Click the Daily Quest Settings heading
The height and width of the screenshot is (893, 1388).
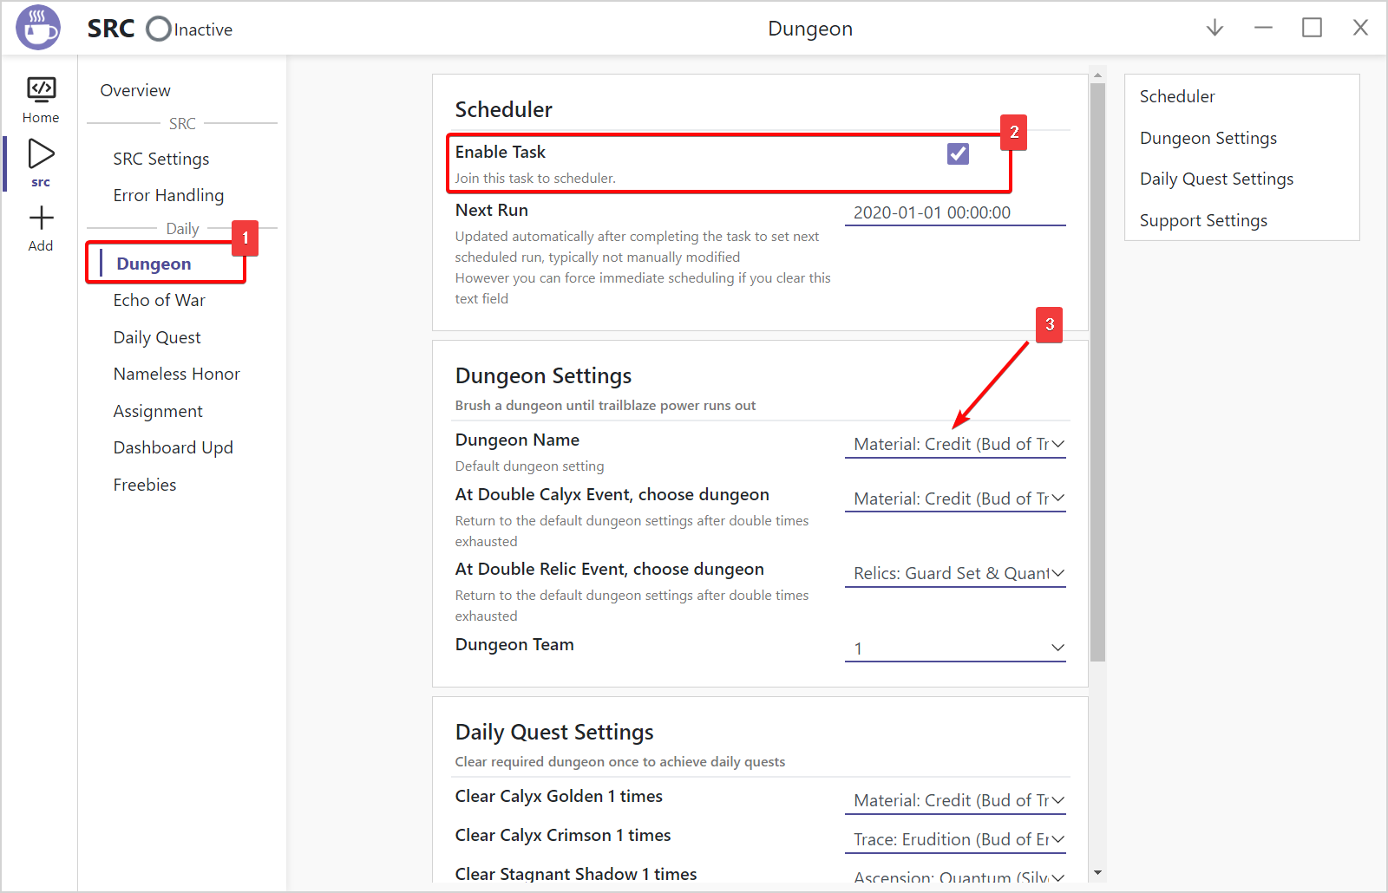point(554,732)
